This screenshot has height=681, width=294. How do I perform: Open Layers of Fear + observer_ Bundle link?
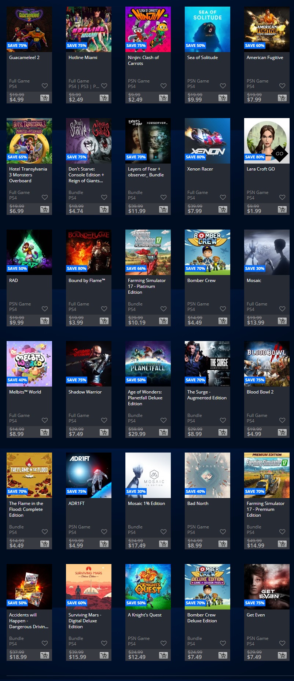click(x=146, y=172)
